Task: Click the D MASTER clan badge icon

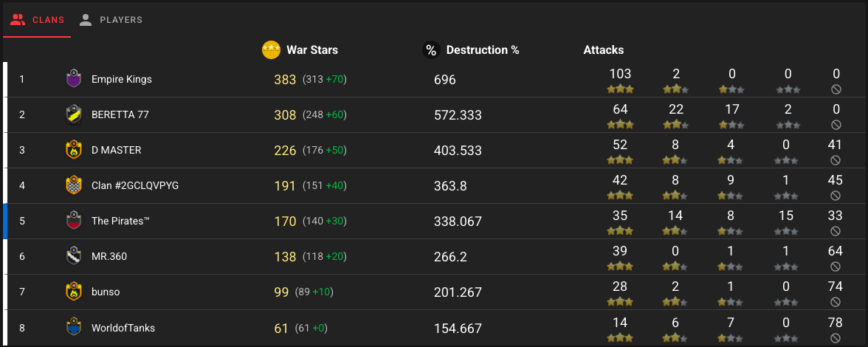Action: point(74,150)
